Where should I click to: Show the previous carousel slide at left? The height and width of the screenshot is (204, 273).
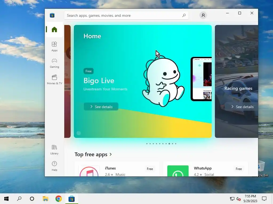(67, 81)
